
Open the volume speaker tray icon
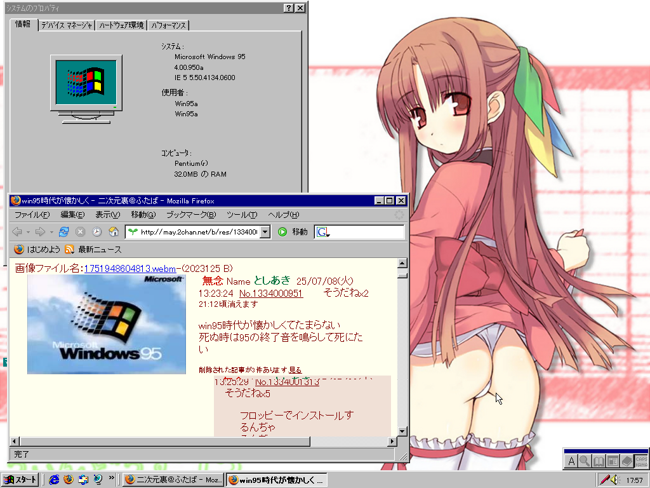pos(614,480)
